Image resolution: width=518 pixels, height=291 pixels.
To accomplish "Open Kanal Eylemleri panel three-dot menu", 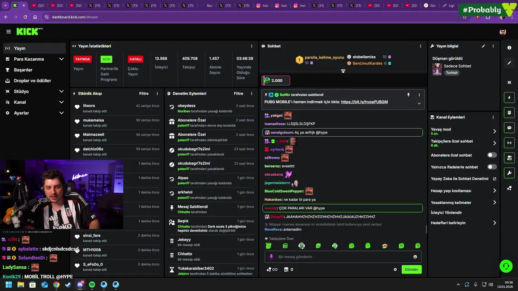I will (x=493, y=117).
